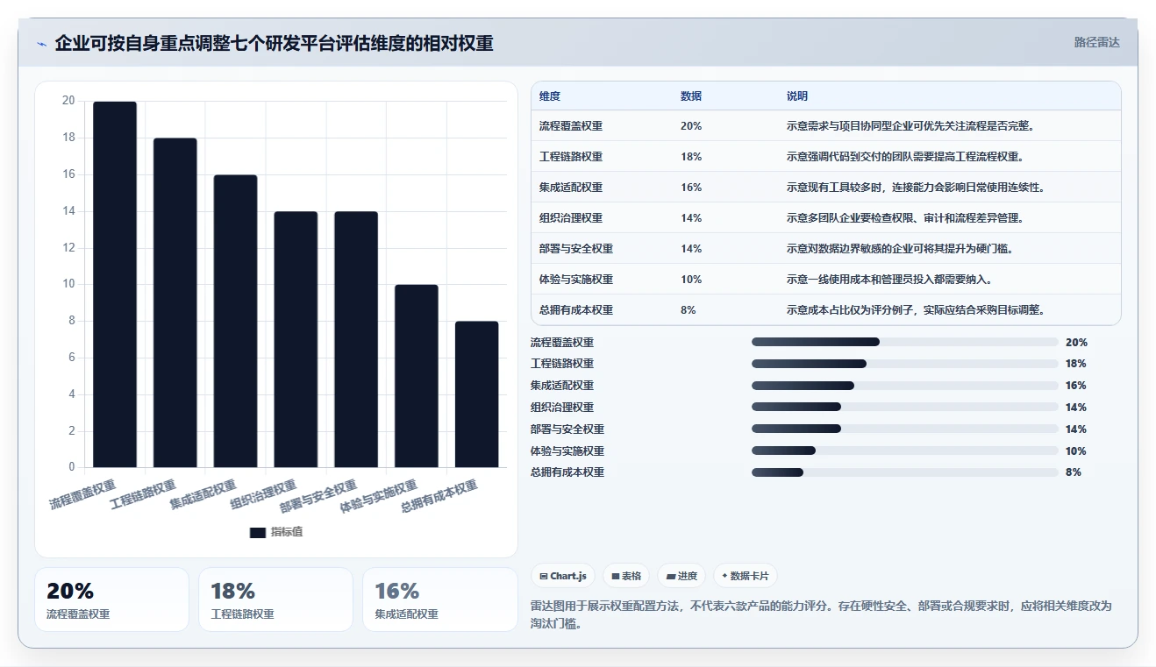The width and height of the screenshot is (1156, 667).
Task: Click 工程链路权重 in the table
Action: 571,156
